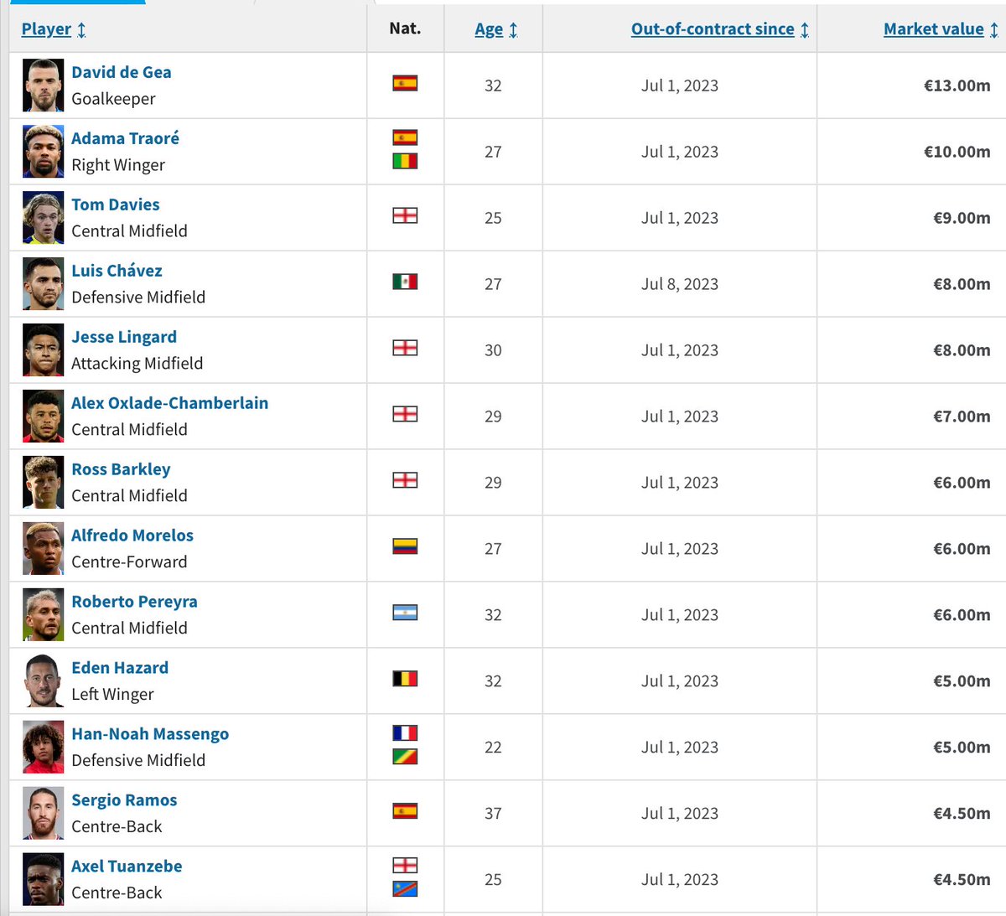Click the Mali flag under Adama Traoré's Spain flag
This screenshot has height=916, width=1006.
(405, 161)
